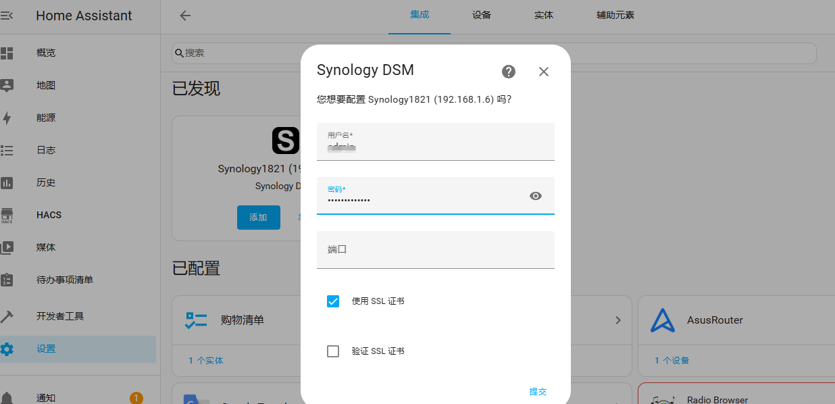The image size is (835, 404).
Task: Click the notification count badge
Action: 136,397
